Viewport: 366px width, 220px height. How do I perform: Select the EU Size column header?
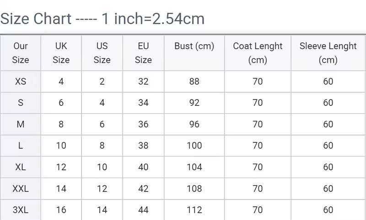[x=143, y=53]
